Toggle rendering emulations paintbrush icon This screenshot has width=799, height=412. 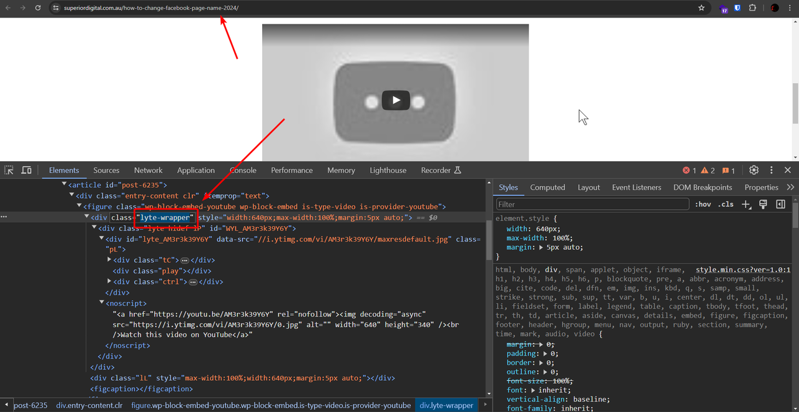coord(763,204)
